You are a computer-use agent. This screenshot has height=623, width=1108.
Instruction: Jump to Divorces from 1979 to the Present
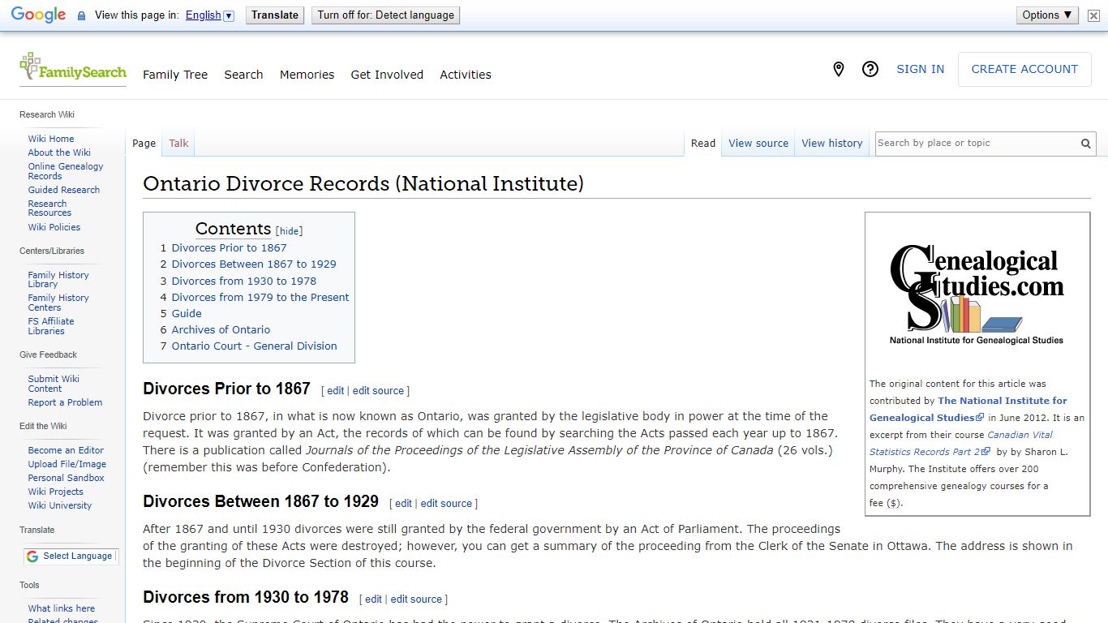(260, 298)
